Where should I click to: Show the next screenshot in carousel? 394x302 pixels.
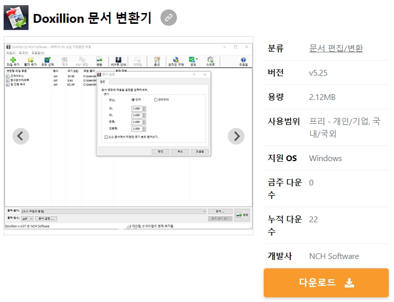(236, 136)
